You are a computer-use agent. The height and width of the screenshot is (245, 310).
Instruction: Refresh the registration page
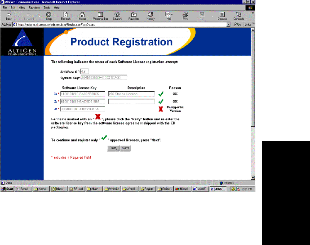coord(66,16)
